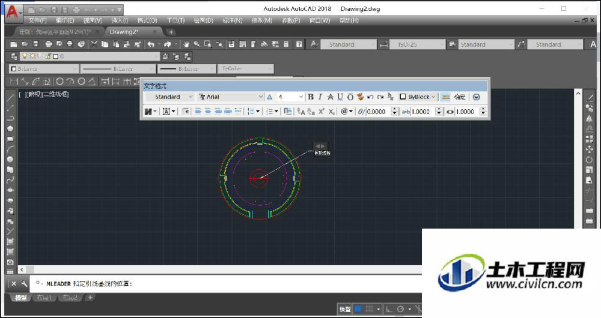Open the 编辑(E) Edit menu

(65, 20)
